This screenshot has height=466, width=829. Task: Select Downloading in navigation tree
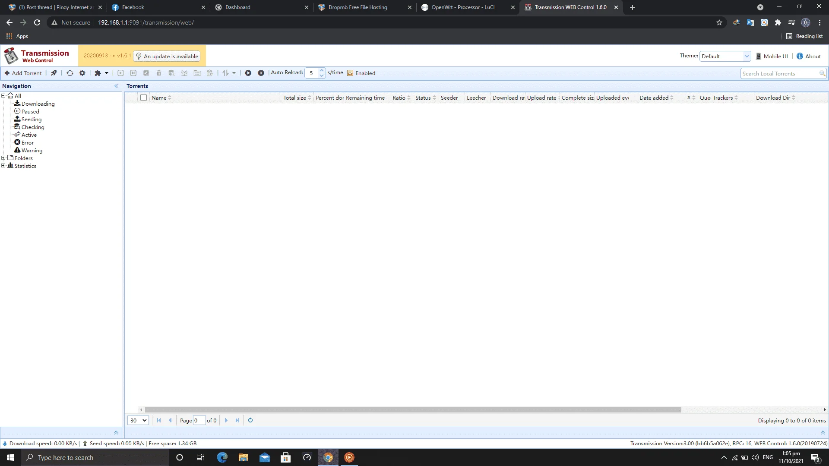[x=38, y=104]
